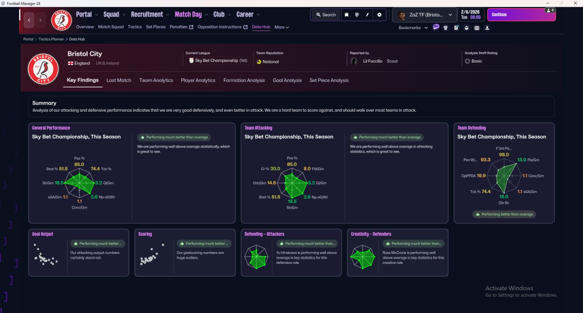Open the ZaZ TF manager dropdown
Viewport: 583px width, 313px height.
pyautogui.click(x=425, y=15)
